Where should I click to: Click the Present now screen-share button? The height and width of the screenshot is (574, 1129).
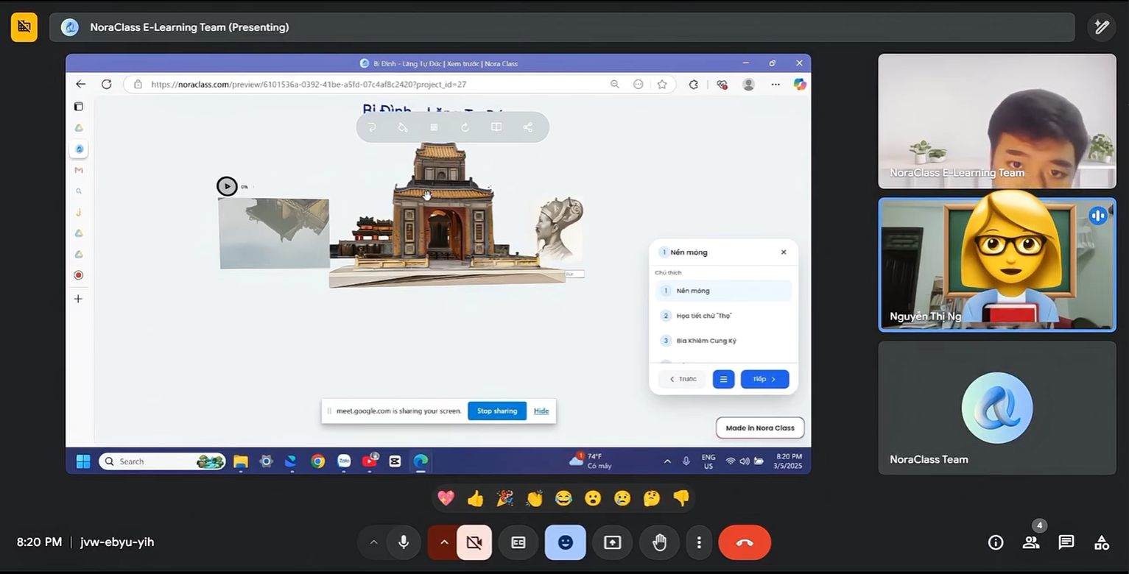pyautogui.click(x=613, y=542)
